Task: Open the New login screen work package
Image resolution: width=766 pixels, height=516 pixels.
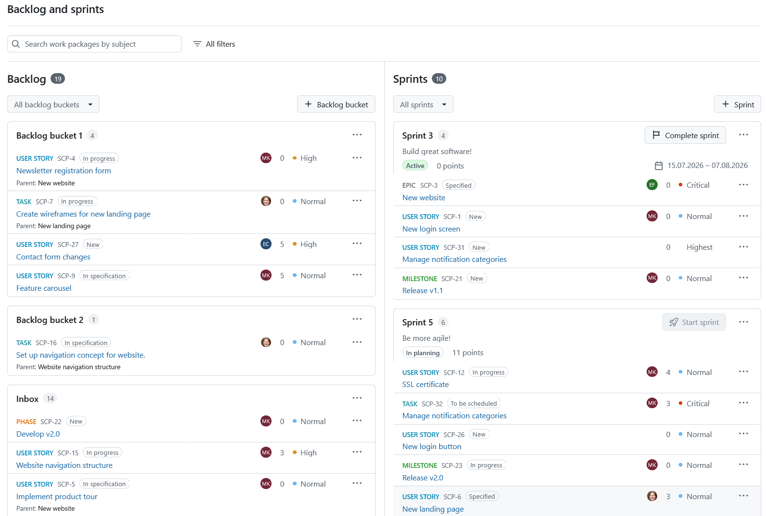Action: click(431, 229)
